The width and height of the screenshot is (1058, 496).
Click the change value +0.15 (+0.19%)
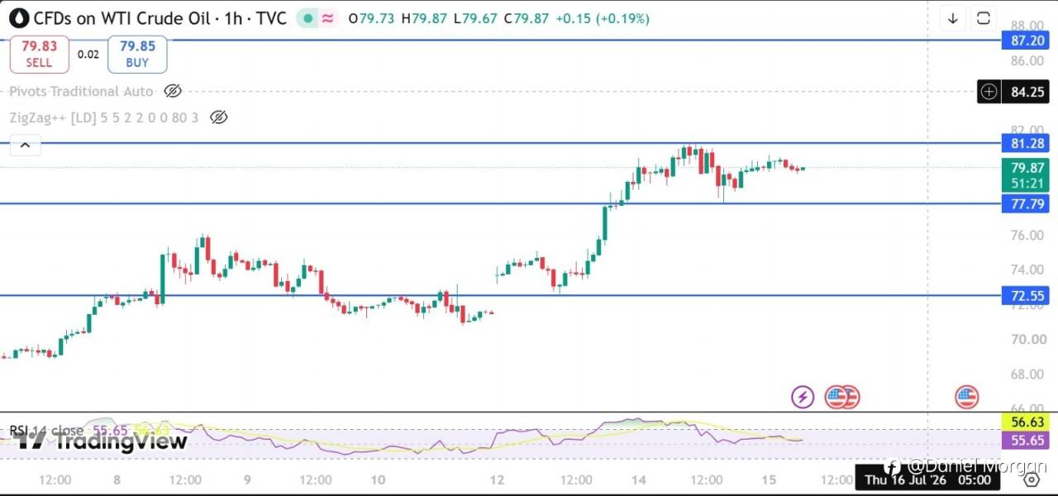pyautogui.click(x=603, y=18)
